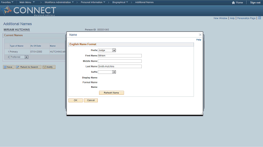263x147 pixels.
Task: Open the Favorites menu
Action: (7, 2)
